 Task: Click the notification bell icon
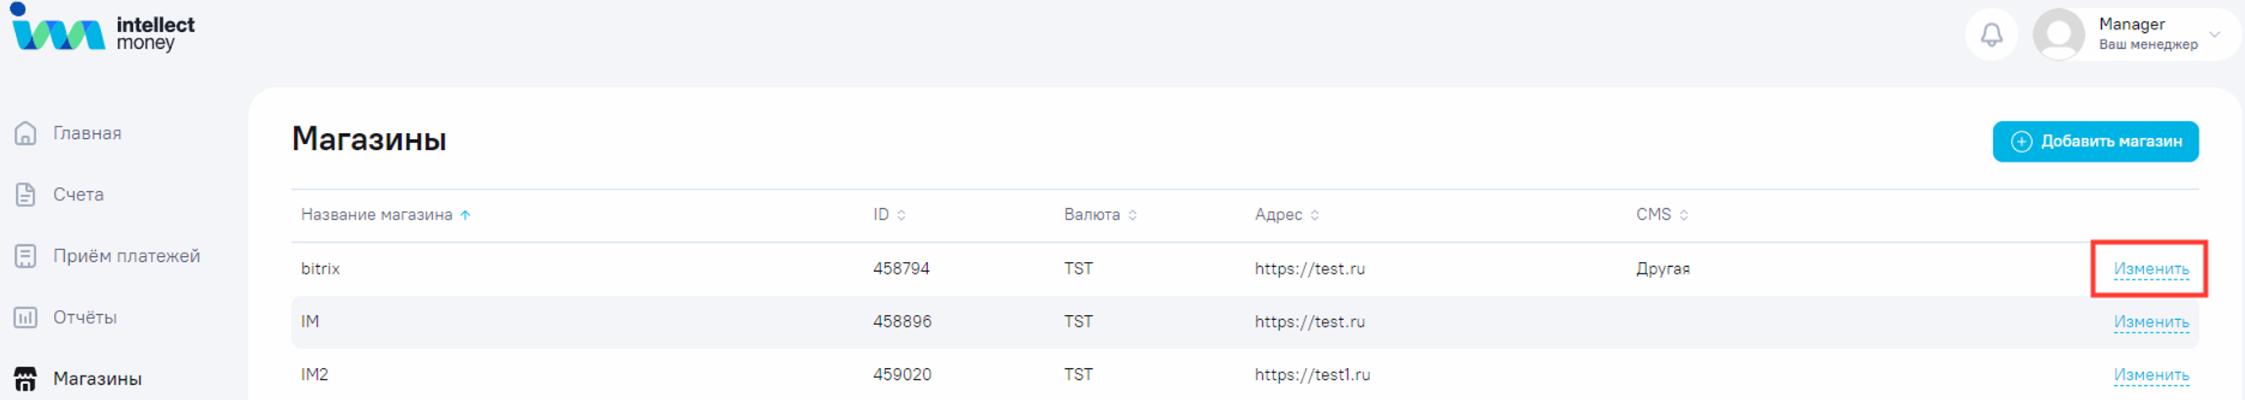click(1992, 35)
